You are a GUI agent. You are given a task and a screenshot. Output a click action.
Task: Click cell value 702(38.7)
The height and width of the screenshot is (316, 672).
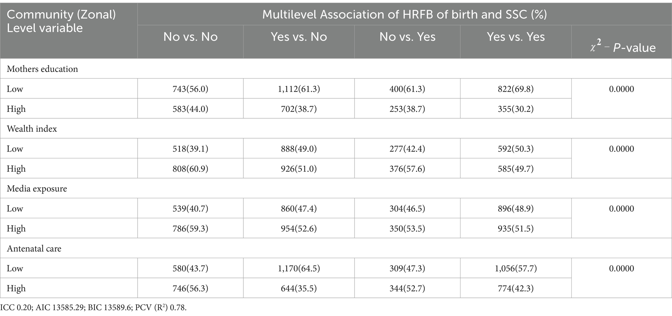click(299, 109)
